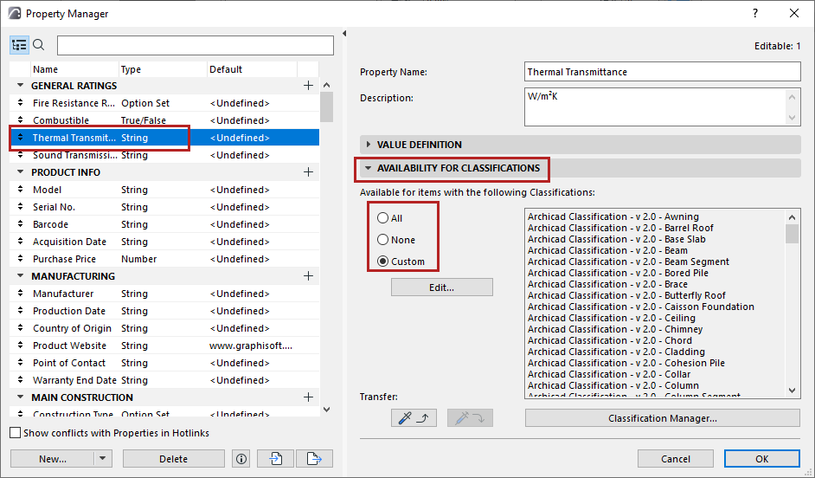The image size is (815, 478).
Task: Collapse the PRODUCT INFO group
Action: [20, 172]
